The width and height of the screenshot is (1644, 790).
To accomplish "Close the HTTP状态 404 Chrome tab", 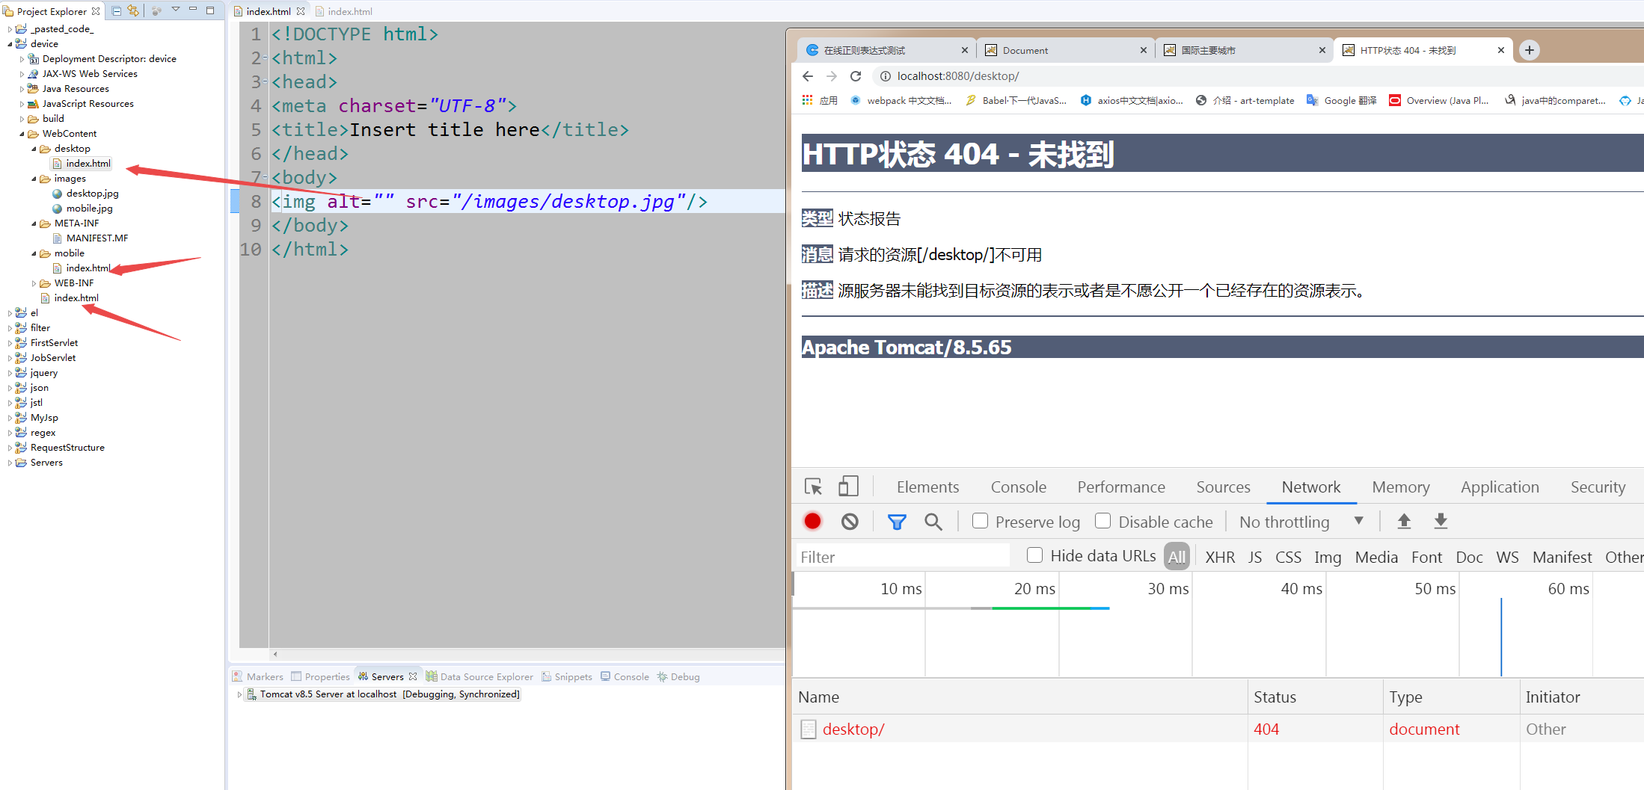I will pos(1501,50).
